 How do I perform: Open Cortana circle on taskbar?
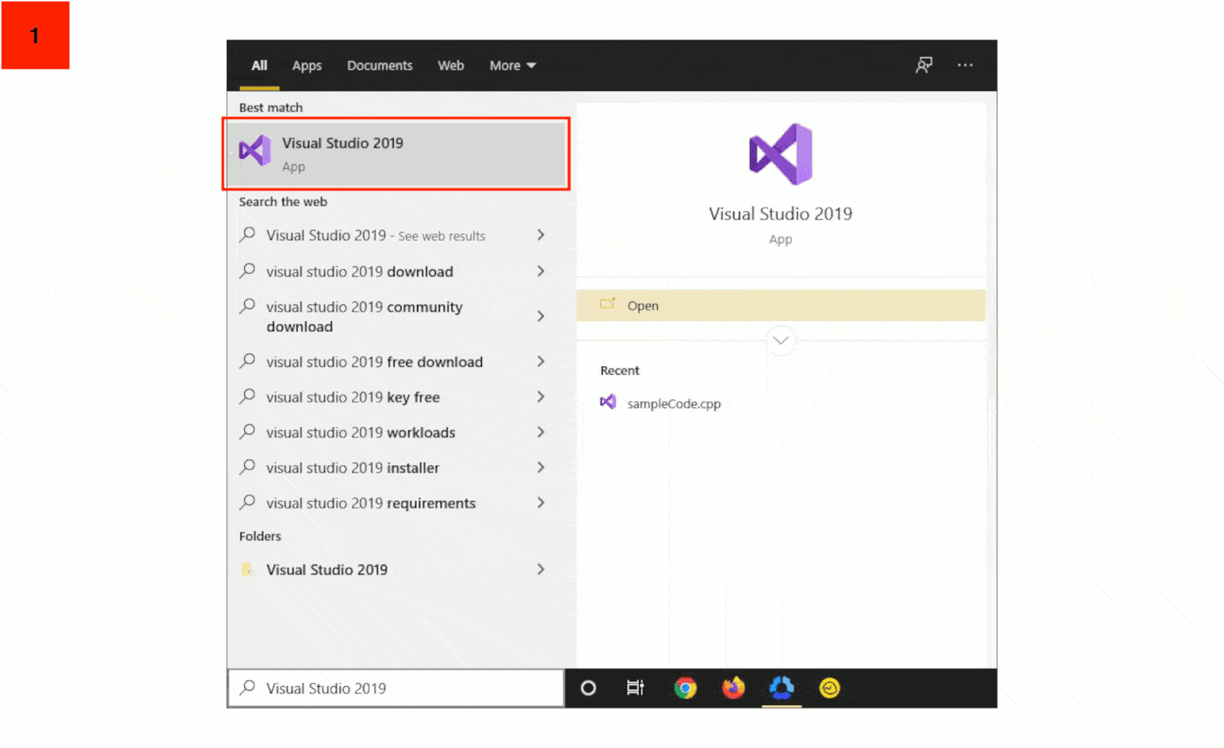(x=588, y=688)
